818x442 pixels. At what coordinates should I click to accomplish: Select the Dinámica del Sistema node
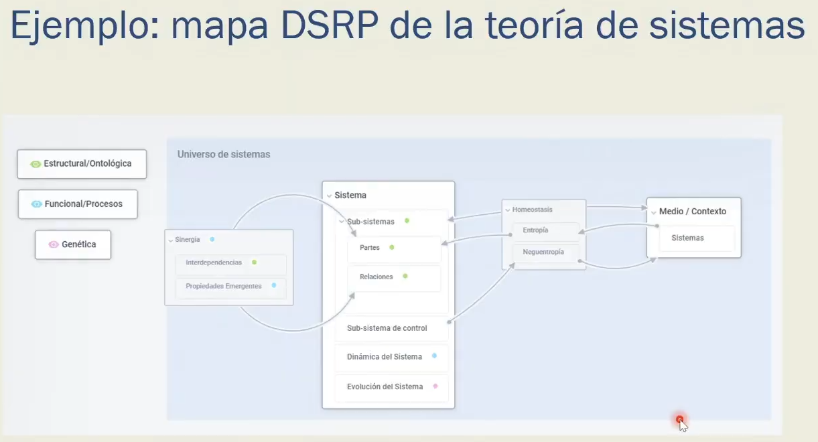pyautogui.click(x=391, y=358)
